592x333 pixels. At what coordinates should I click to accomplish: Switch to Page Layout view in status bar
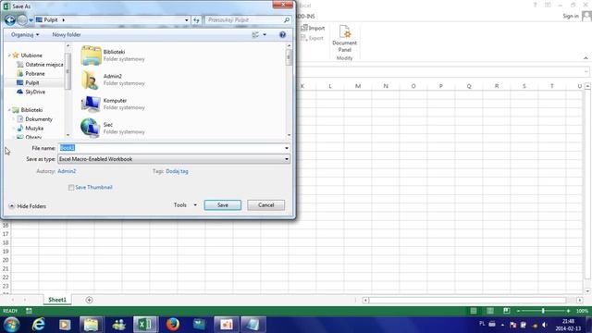[x=490, y=311]
